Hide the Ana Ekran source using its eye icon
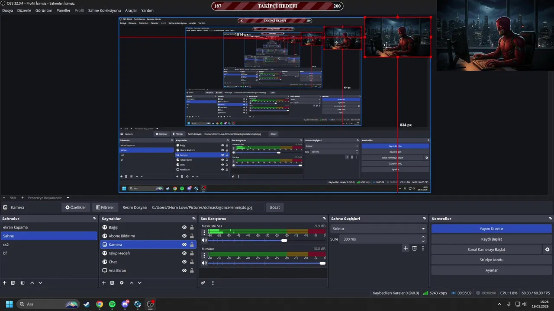This screenshot has height=311, width=554. point(184,270)
